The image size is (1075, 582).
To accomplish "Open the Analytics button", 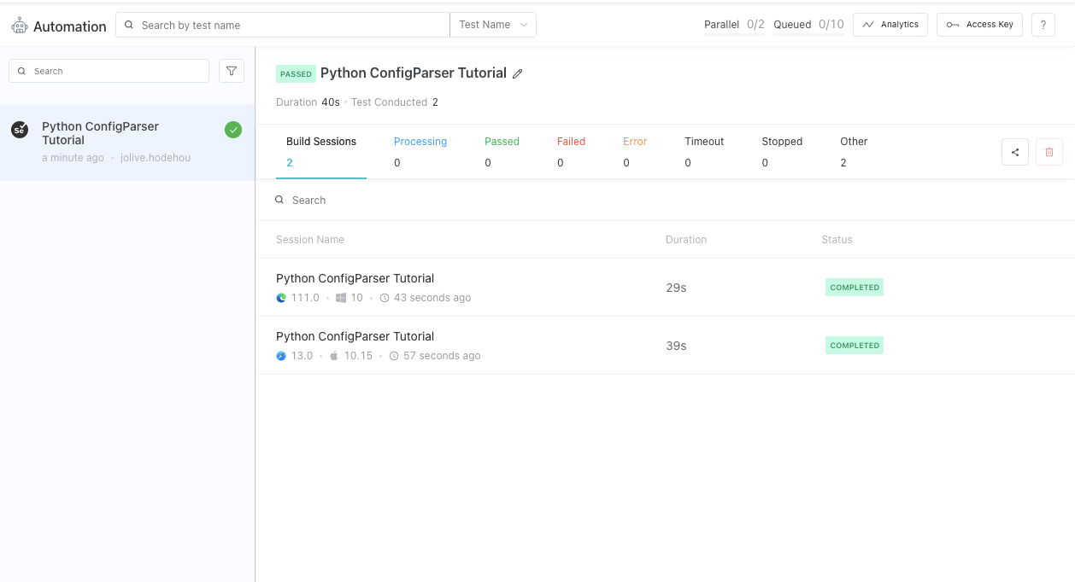I will (890, 25).
